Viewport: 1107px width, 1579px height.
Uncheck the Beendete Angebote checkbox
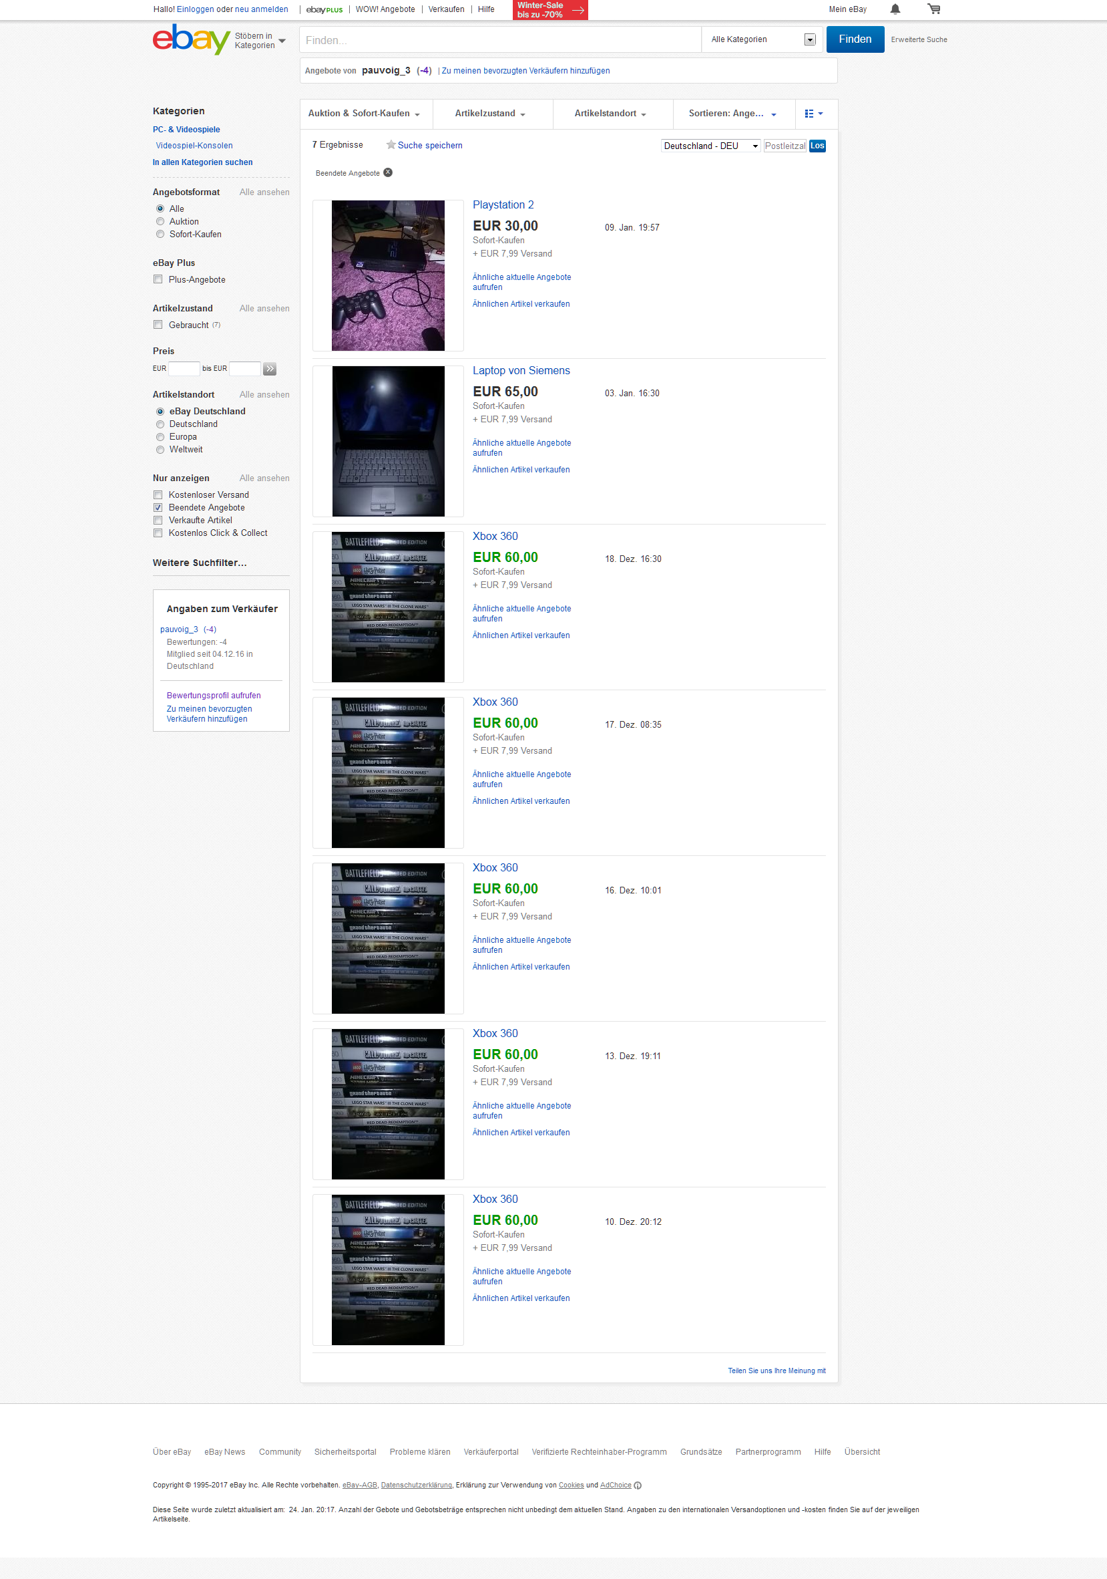tap(158, 508)
